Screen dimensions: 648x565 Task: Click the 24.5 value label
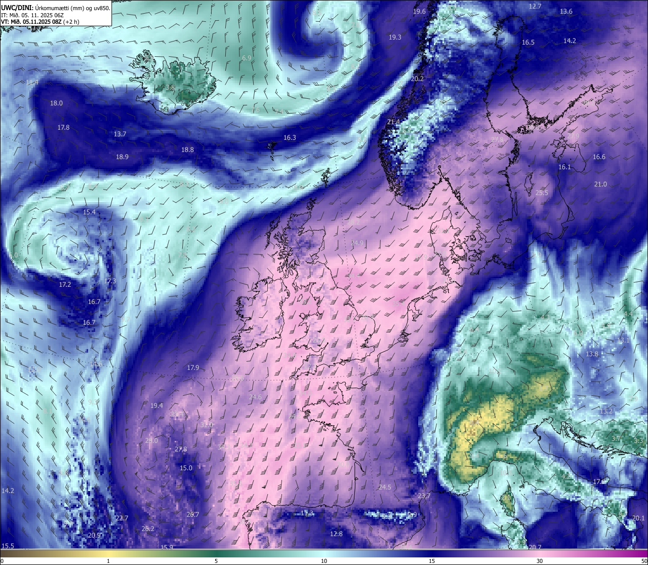coord(385,487)
